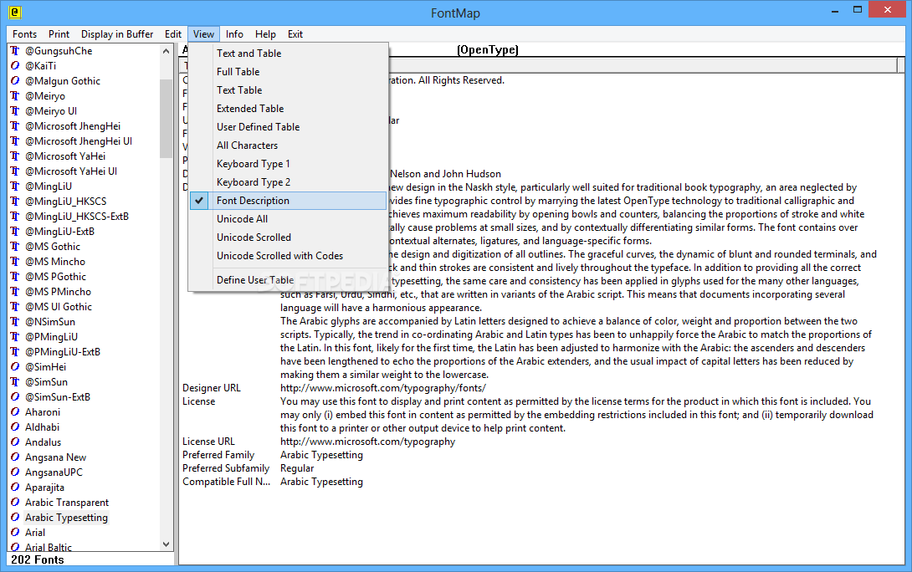The width and height of the screenshot is (912, 572).
Task: Click the OpenType icon beside @SimHei
Action: coord(15,367)
